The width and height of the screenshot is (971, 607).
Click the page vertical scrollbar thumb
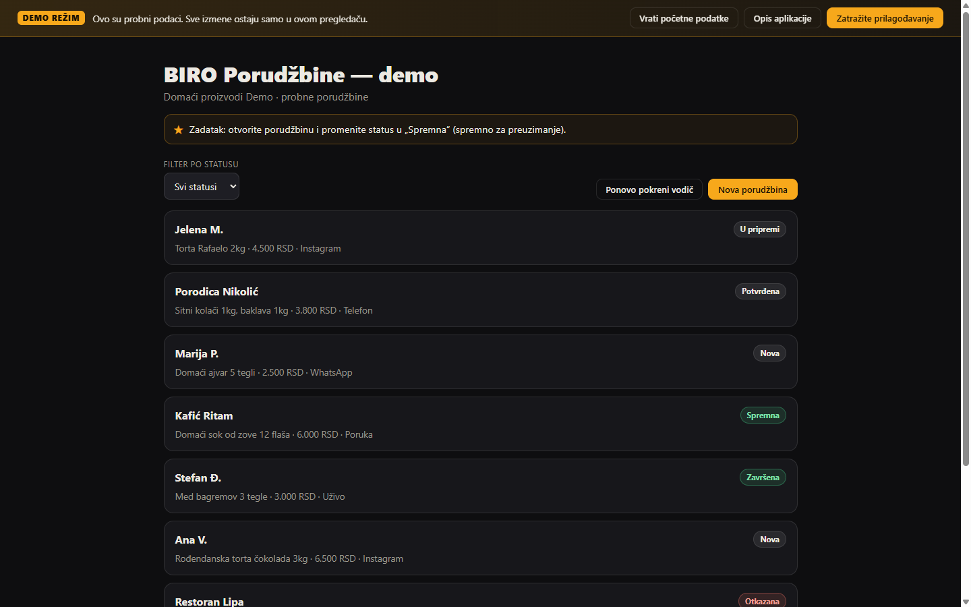966,238
